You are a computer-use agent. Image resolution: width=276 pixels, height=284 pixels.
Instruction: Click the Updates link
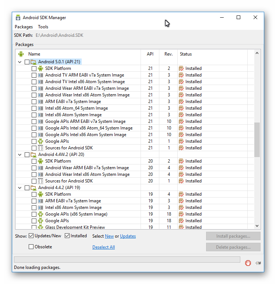tap(128, 236)
